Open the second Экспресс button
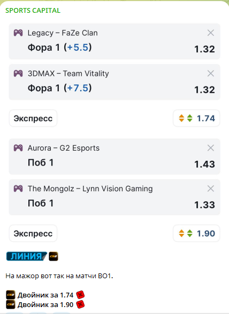Screen dimensions: 229x314 33,233
